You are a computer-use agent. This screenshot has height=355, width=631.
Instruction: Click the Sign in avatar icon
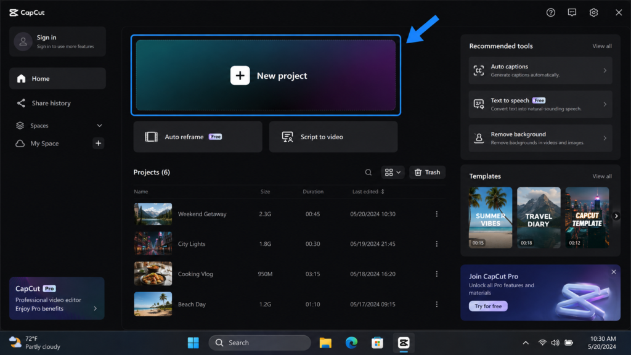tap(23, 41)
